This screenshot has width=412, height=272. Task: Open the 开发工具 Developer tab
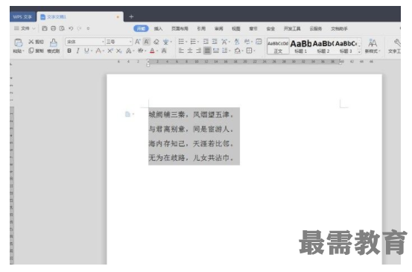(292, 28)
